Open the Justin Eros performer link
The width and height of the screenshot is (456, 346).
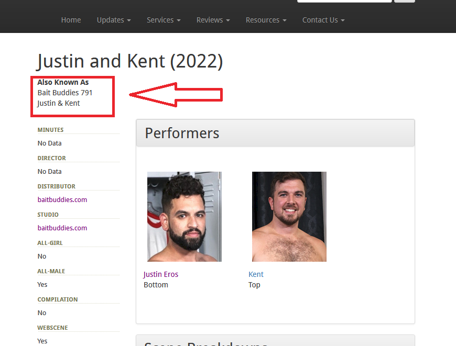click(160, 274)
